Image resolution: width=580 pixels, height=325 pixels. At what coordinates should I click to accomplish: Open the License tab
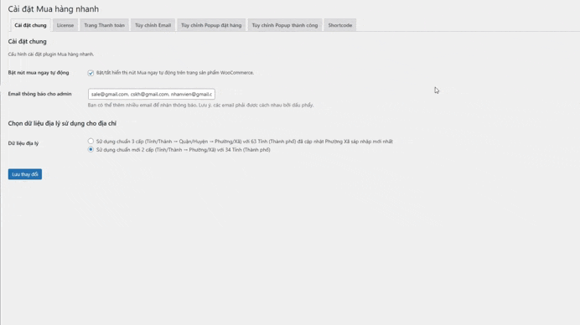coord(65,25)
